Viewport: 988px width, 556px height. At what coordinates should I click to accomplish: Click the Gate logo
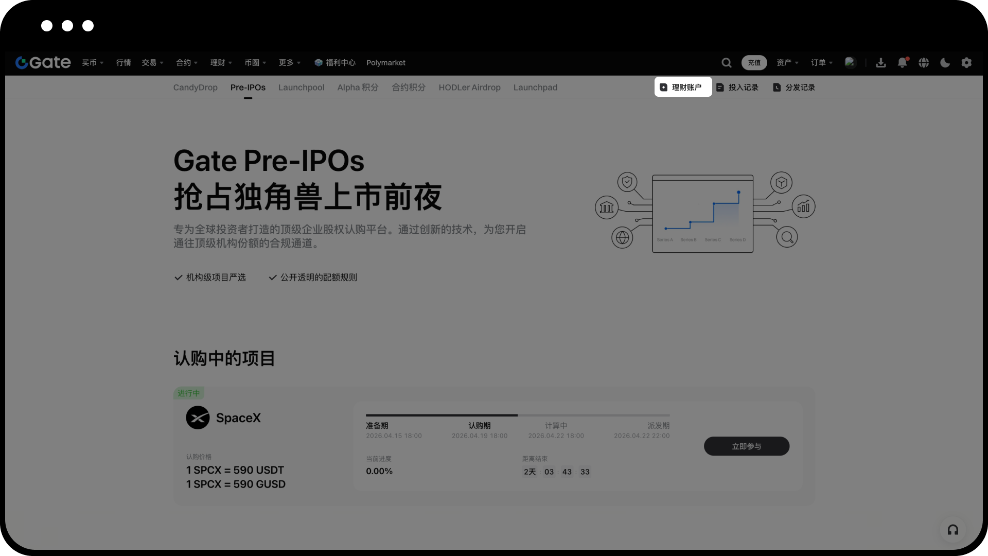[x=43, y=62]
